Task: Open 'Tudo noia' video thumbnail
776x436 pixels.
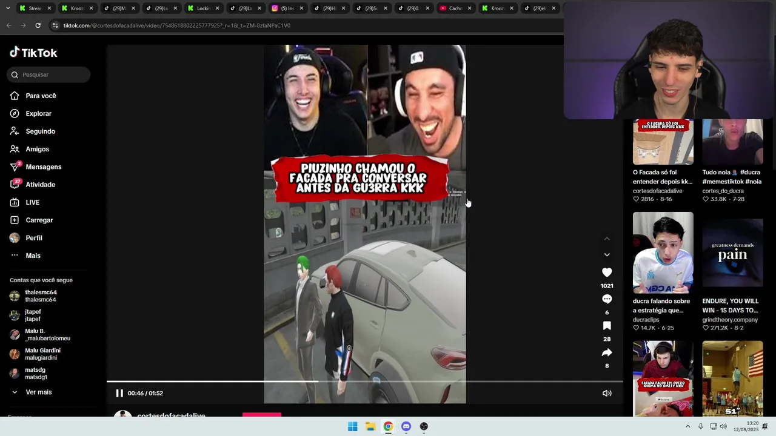Action: tap(732, 142)
